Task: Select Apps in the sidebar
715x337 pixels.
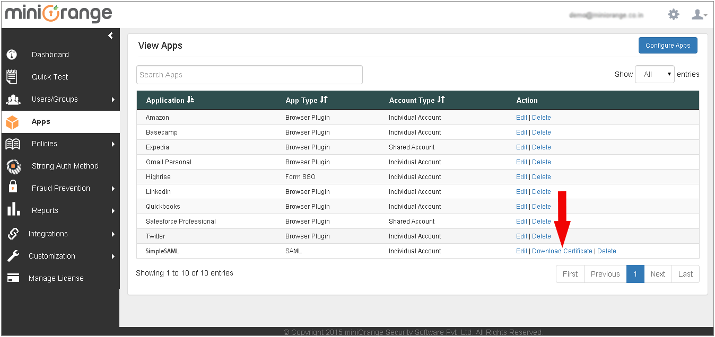Action: coord(41,121)
